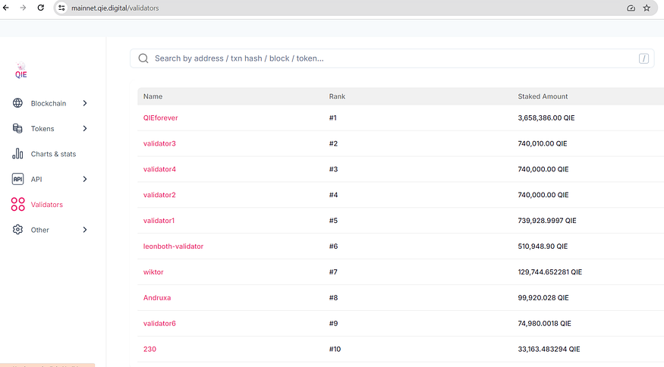The height and width of the screenshot is (367, 664).
Task: Select the 99,920.028 QIE amount
Action: click(x=543, y=297)
